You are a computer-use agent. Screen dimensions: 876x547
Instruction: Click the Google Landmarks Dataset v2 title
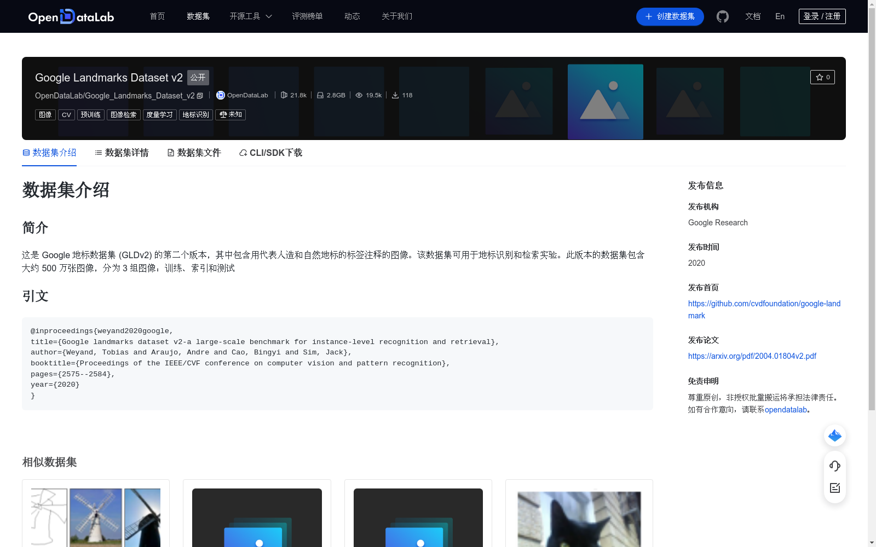(109, 78)
